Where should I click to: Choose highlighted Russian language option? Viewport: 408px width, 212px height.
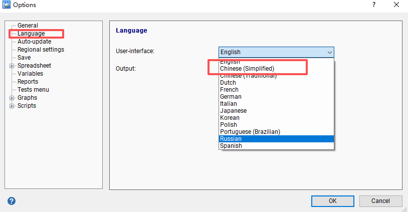[x=276, y=139]
